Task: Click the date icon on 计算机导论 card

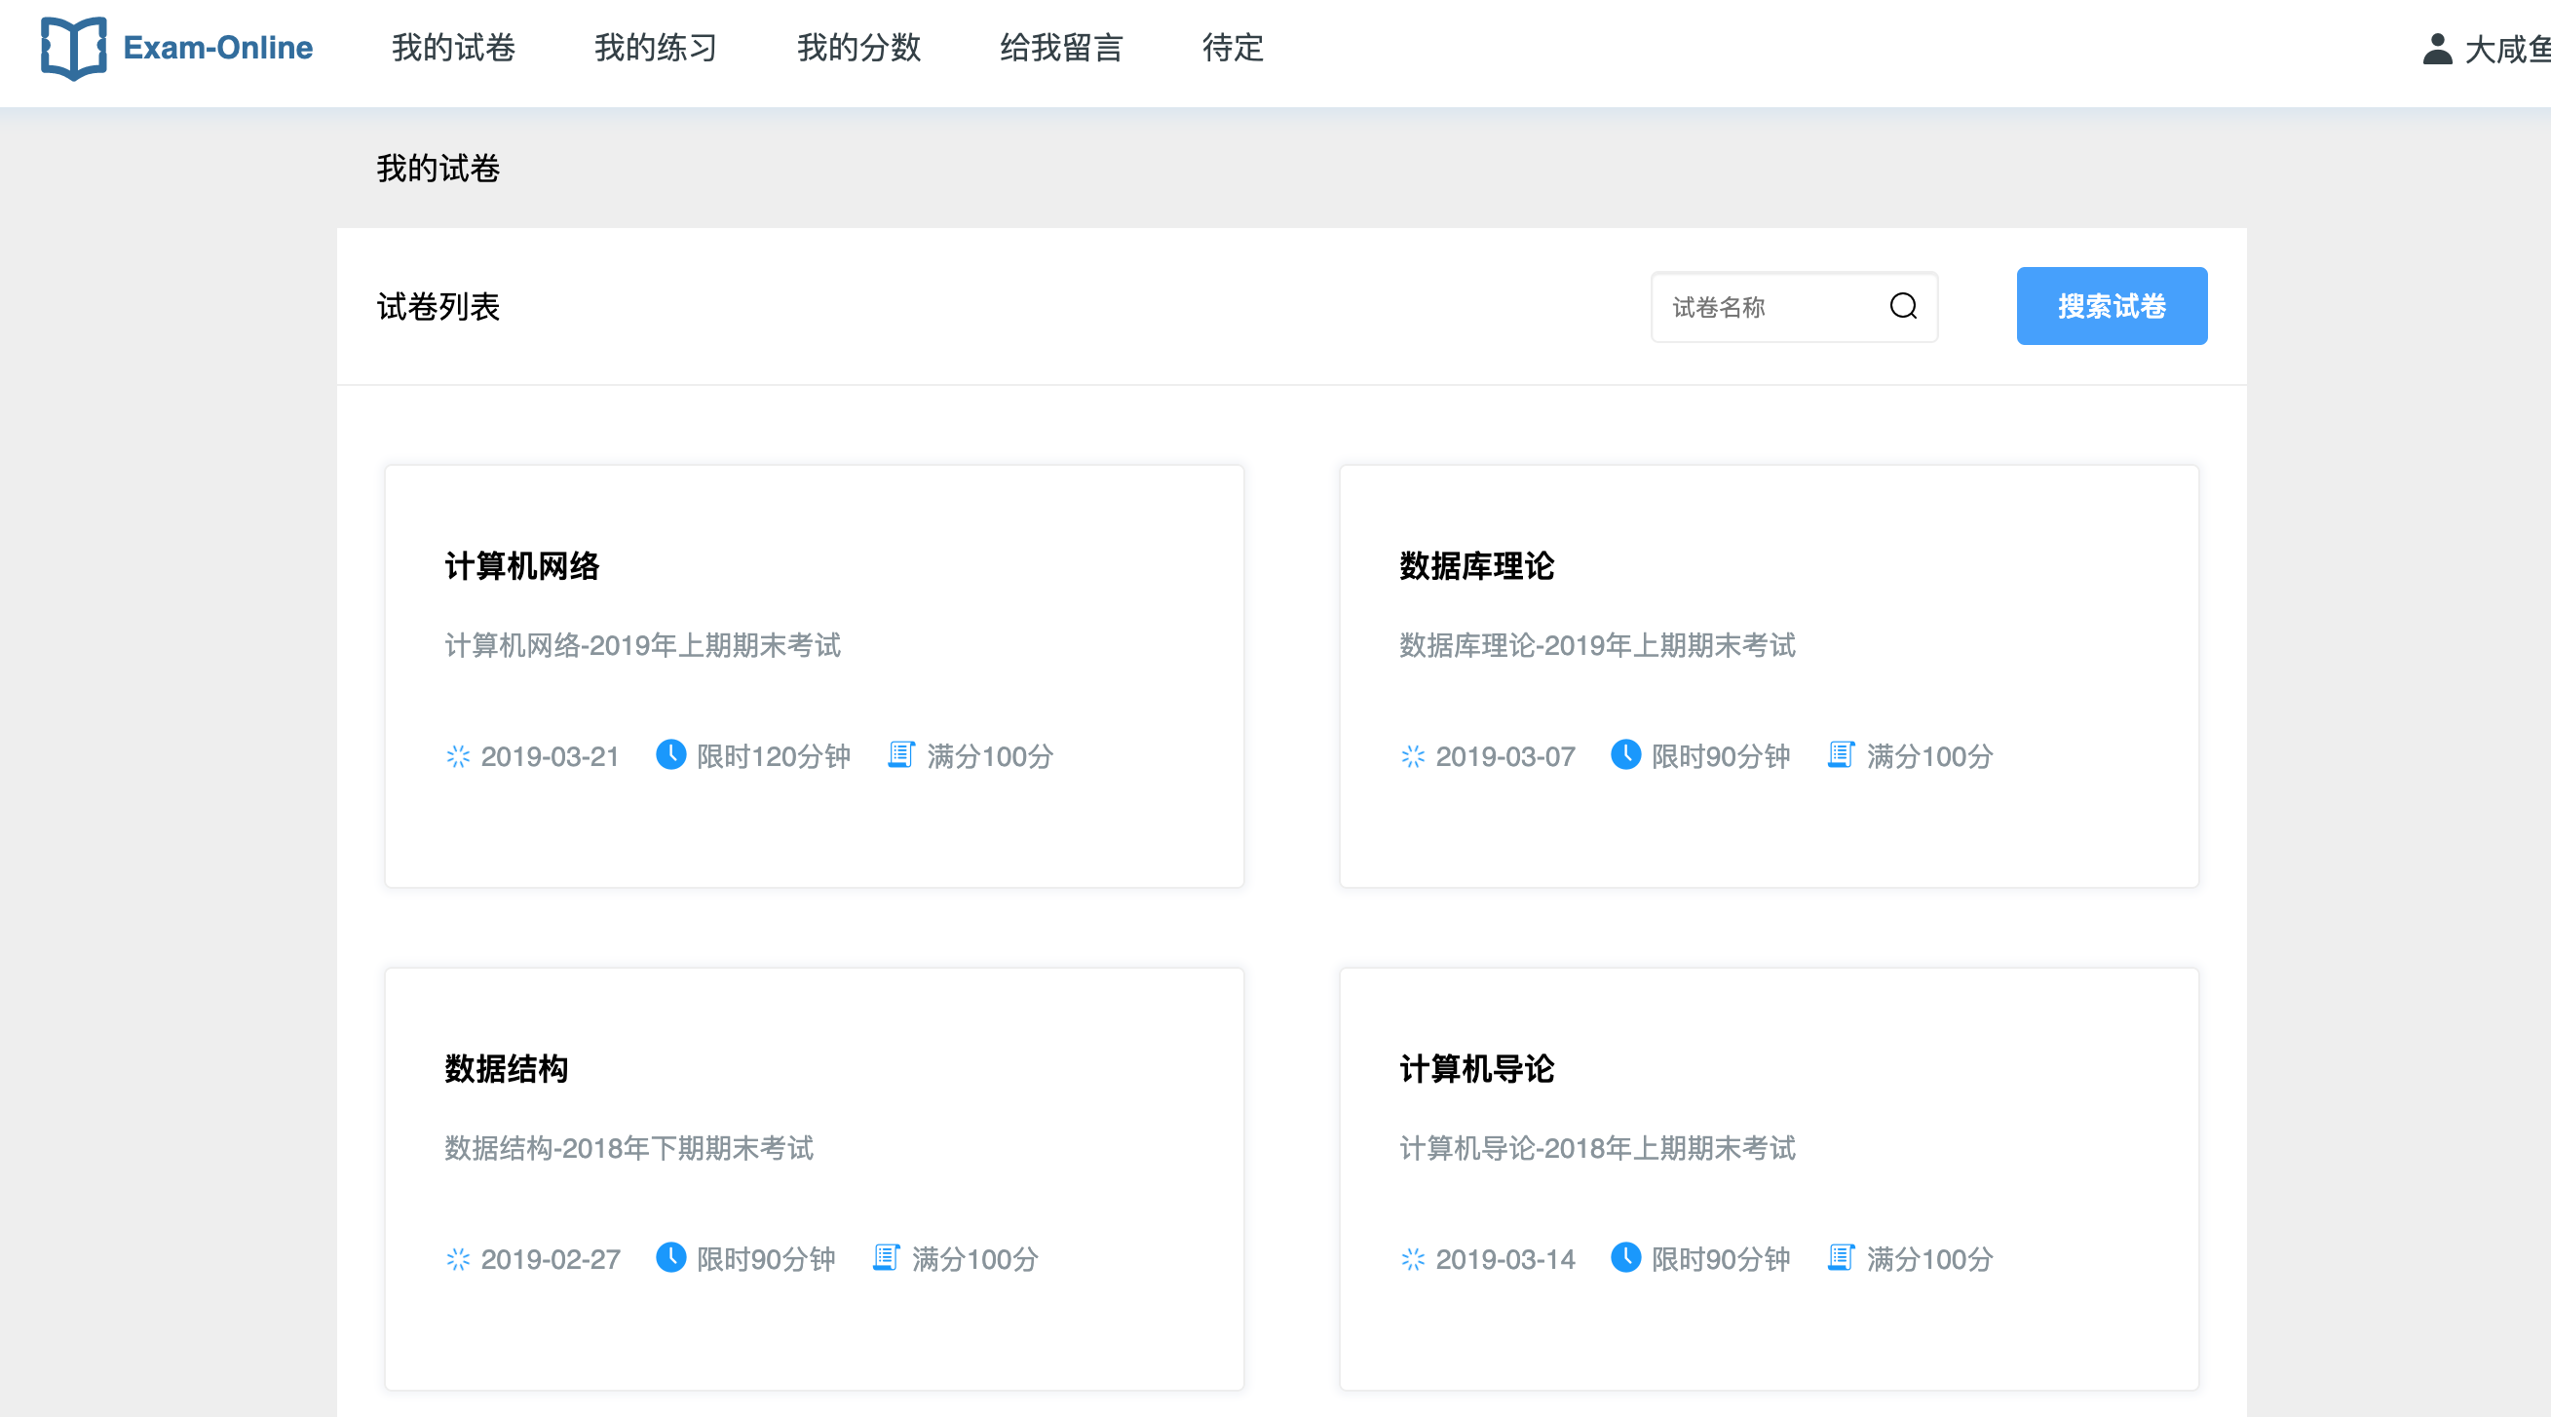Action: click(x=1412, y=1259)
